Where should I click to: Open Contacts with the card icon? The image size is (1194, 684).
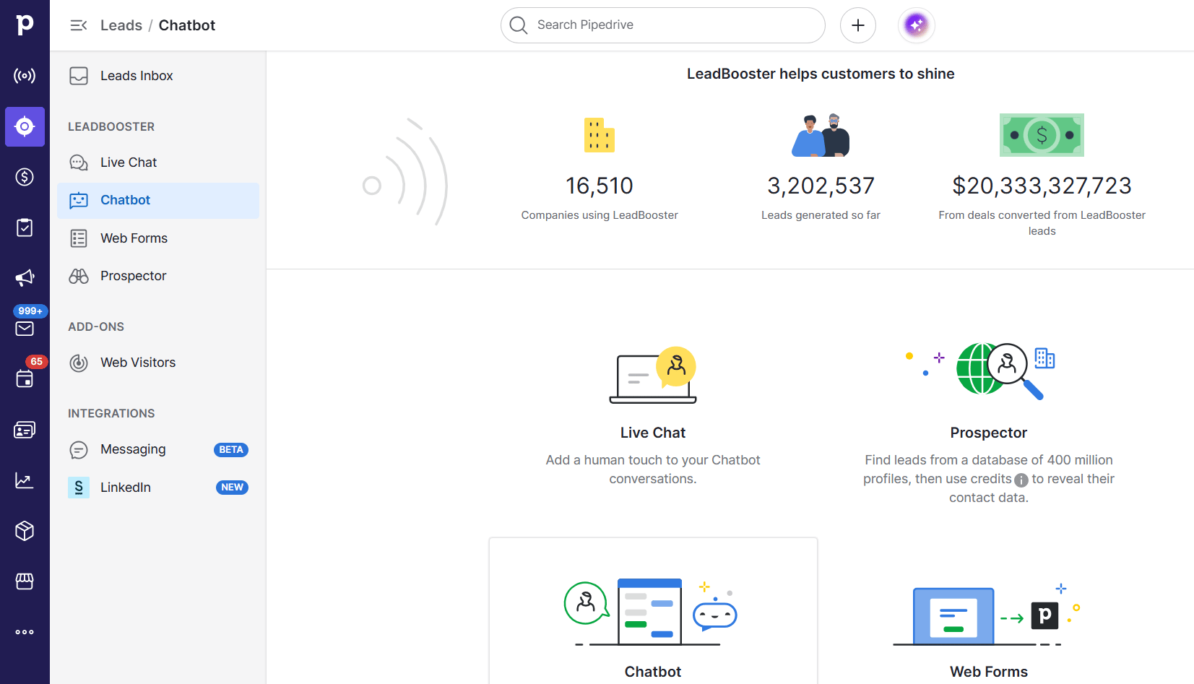(x=25, y=429)
